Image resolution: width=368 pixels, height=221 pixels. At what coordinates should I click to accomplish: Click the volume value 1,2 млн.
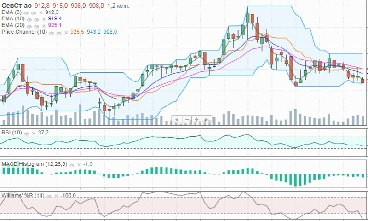click(118, 6)
